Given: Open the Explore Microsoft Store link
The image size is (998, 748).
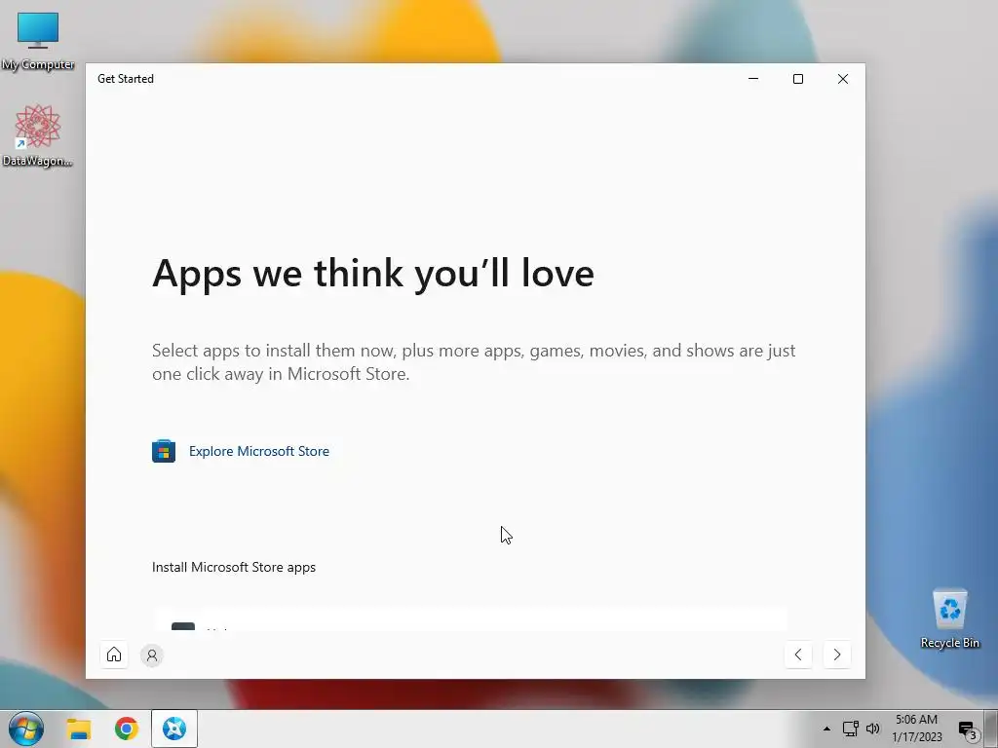Looking at the screenshot, I should pos(259,451).
